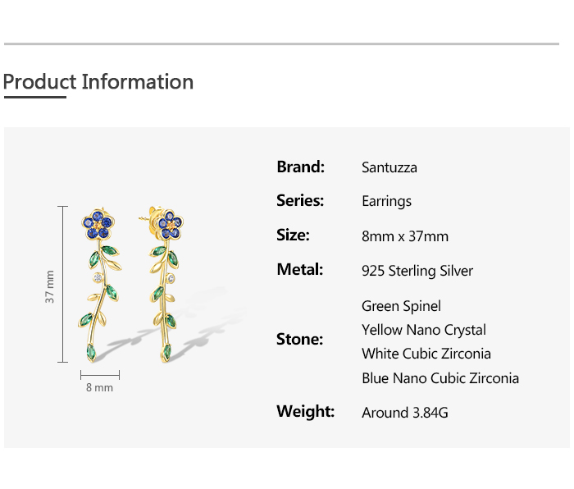Screen dimensions: 574x489
Task: Click the Blue Nano Cubic Zirconia entry
Action: [x=440, y=378]
